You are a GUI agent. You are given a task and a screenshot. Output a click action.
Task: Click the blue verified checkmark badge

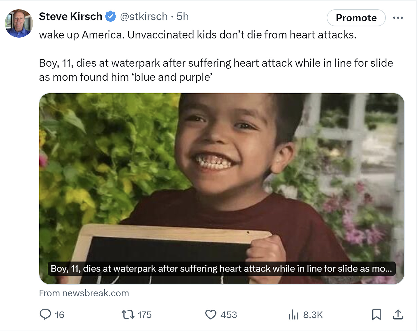pos(111,17)
